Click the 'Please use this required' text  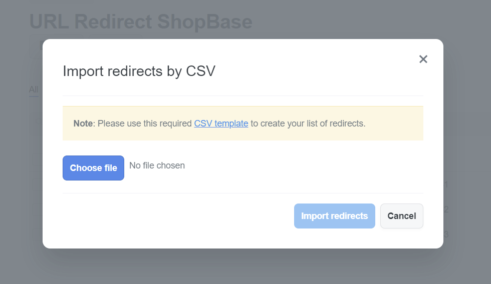145,123
